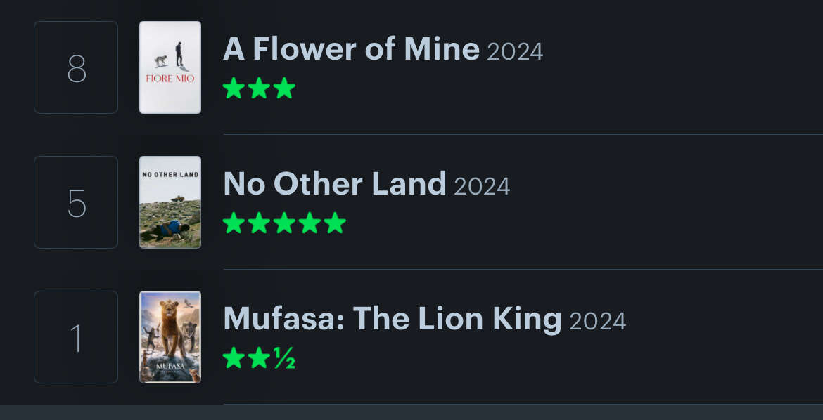The width and height of the screenshot is (823, 420).
Task: Select the rank box showing number 8
Action: tap(76, 67)
